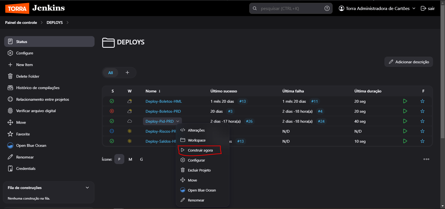Choose Construir agora in the context menu
The image size is (445, 209).
[x=200, y=150]
